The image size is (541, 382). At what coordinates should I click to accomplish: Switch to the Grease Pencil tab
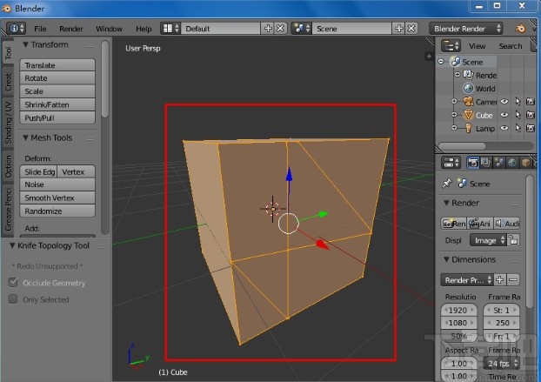(8, 209)
